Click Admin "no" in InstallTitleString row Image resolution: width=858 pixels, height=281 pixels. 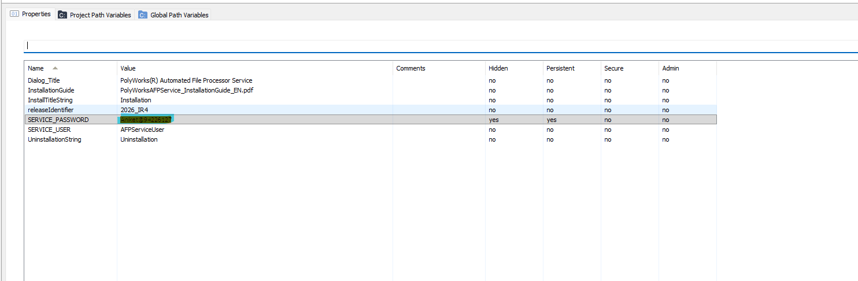tap(665, 100)
